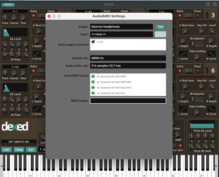This screenshot has width=219, height=177.
Task: Click operator 1 EG Level 1 knob
Action: pos(5,44)
